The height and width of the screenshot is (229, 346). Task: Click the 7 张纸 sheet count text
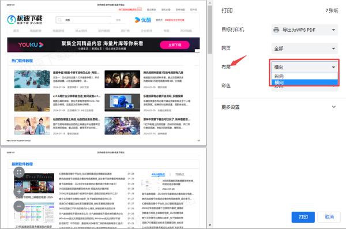332,10
